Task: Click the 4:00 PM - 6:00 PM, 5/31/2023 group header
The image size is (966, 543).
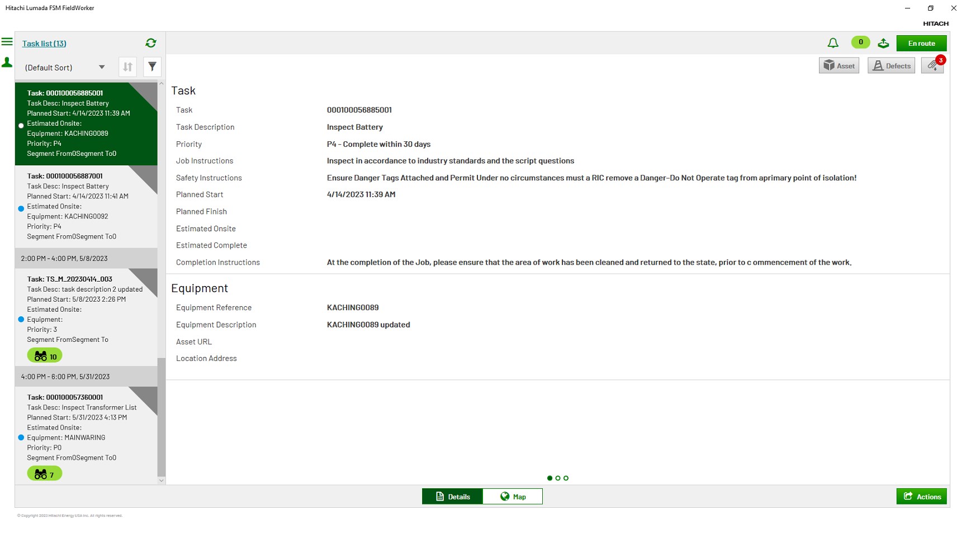Action: coord(86,377)
